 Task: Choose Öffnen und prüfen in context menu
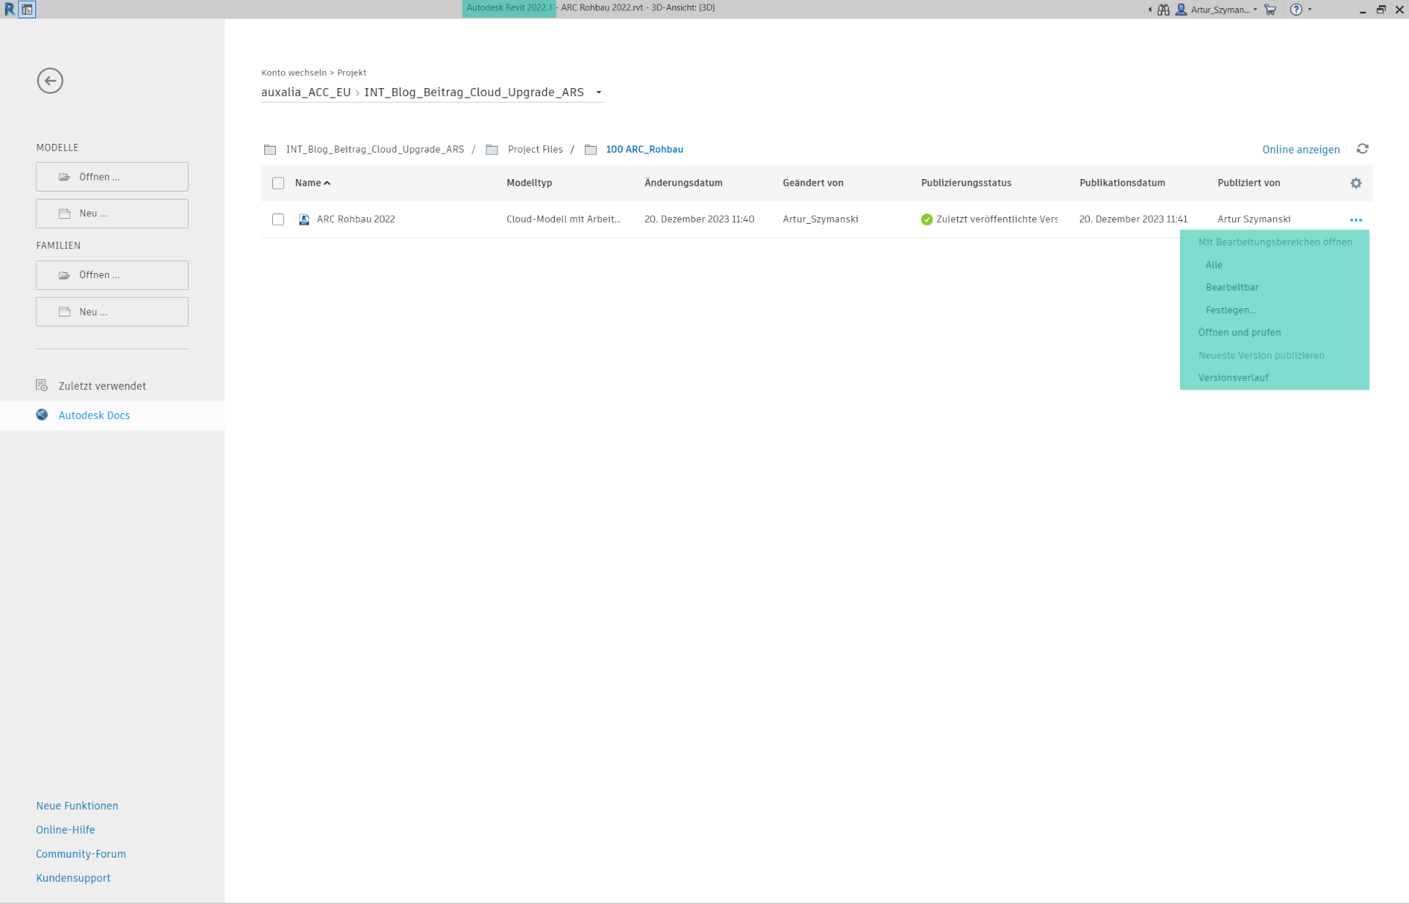tap(1239, 332)
